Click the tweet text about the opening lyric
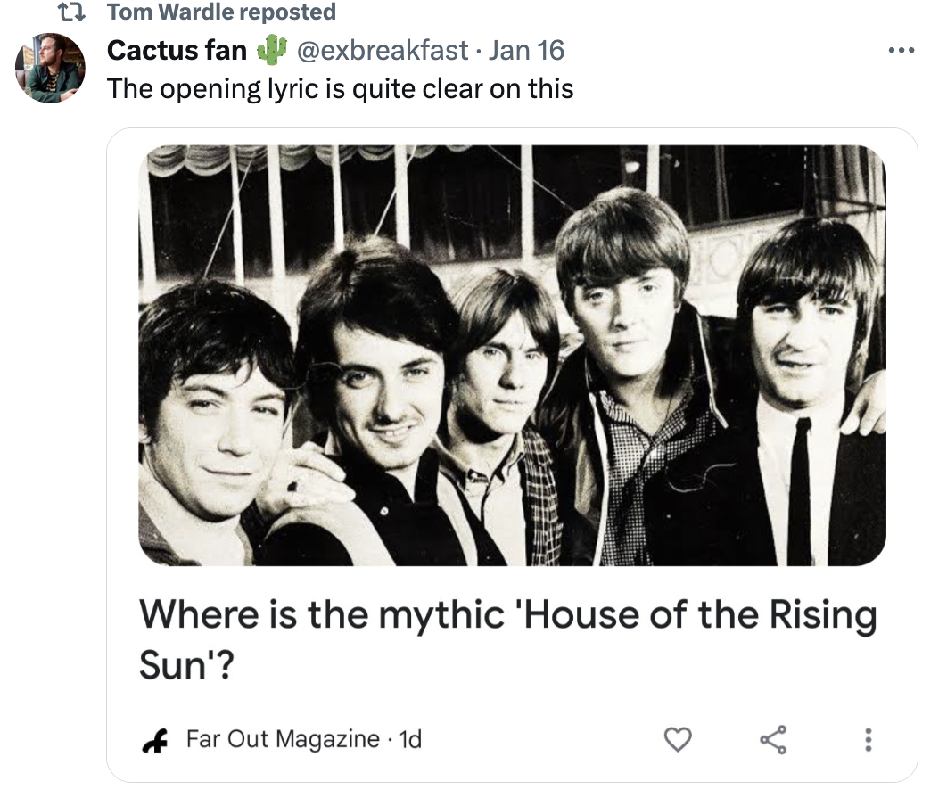Image resolution: width=947 pixels, height=806 pixels. [340, 88]
